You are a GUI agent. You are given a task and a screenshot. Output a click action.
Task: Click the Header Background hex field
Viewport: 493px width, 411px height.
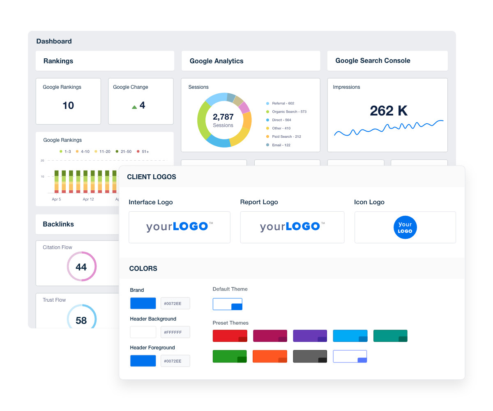pos(175,332)
